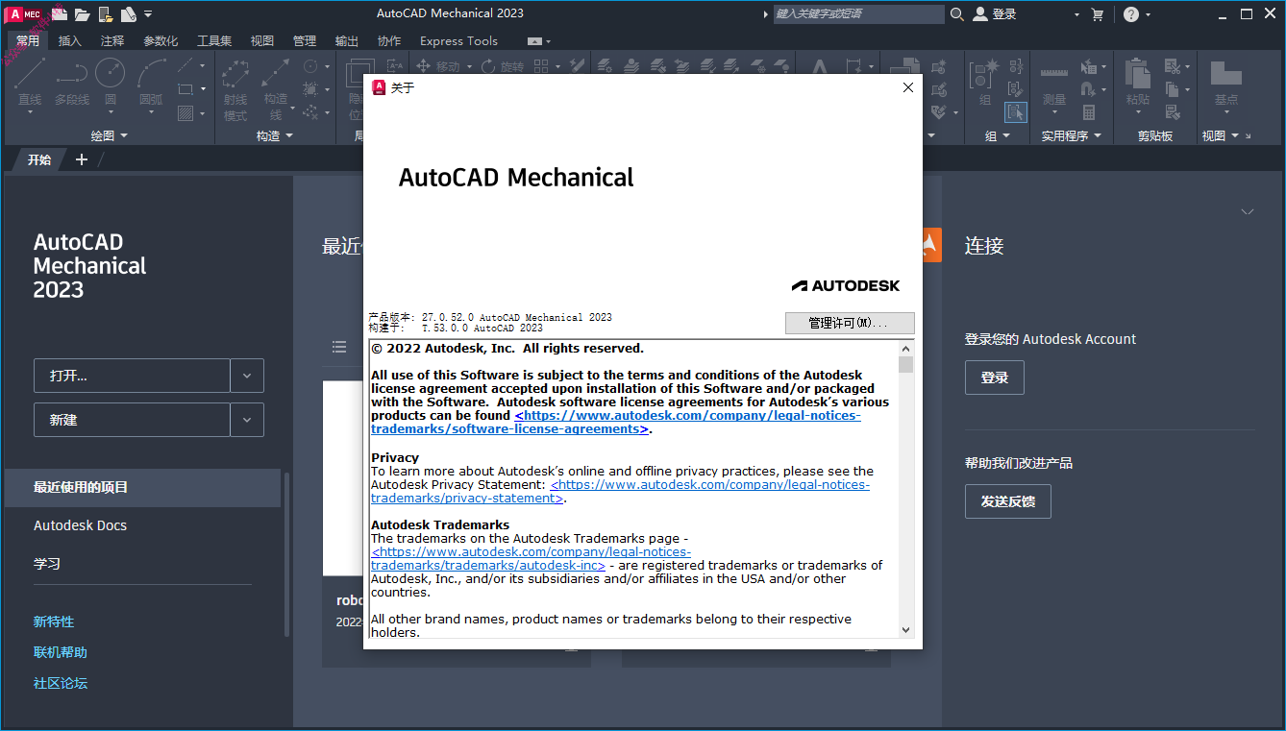Open the quick access toolbar customize dropdown
The image size is (1286, 731).
click(148, 14)
